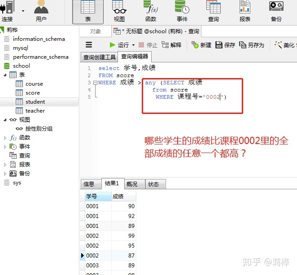Select the cell with score 92
Image resolution: width=297 pixels, height=275 pixels.
[x=124, y=216]
